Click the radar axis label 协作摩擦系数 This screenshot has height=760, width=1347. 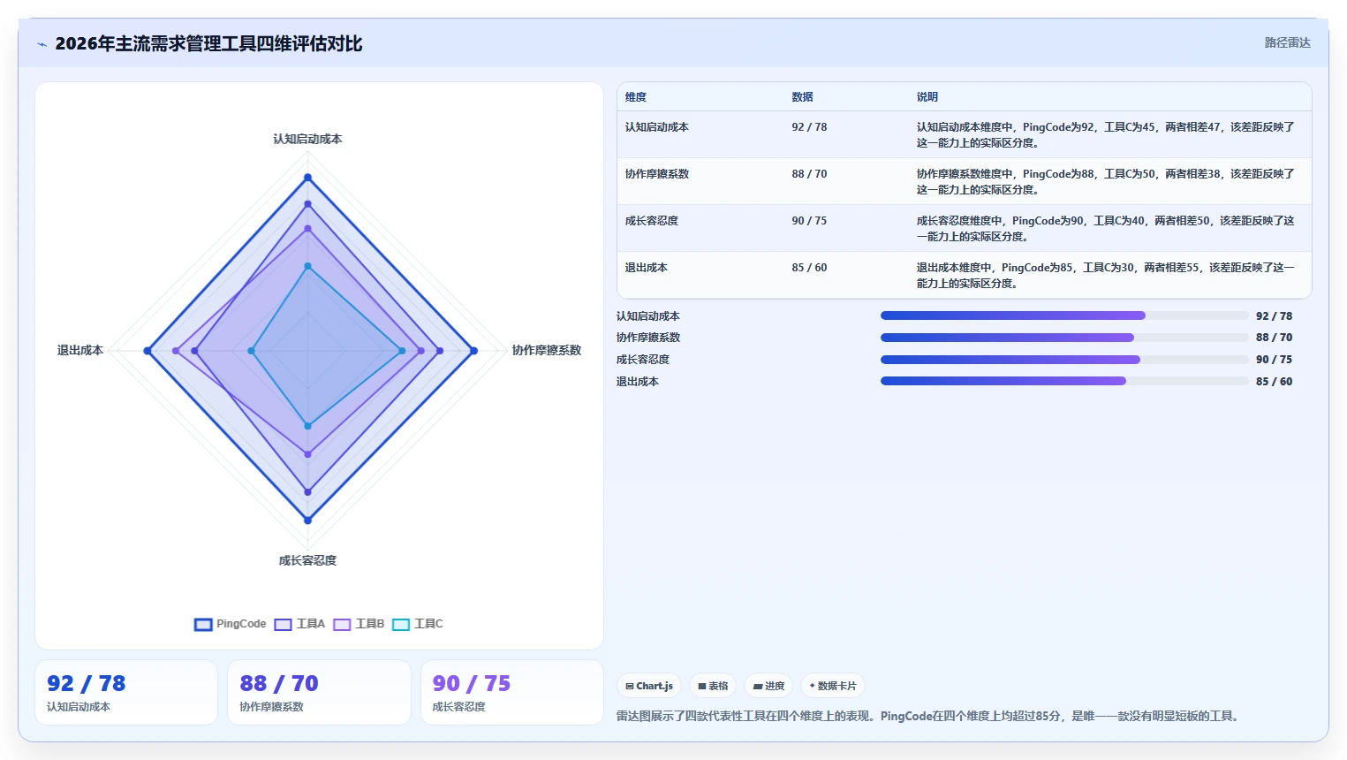pos(547,350)
